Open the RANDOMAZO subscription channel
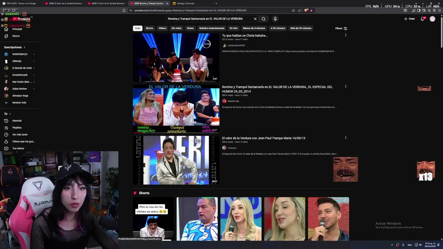Viewport: 443px width, 249px height. (x=19, y=54)
